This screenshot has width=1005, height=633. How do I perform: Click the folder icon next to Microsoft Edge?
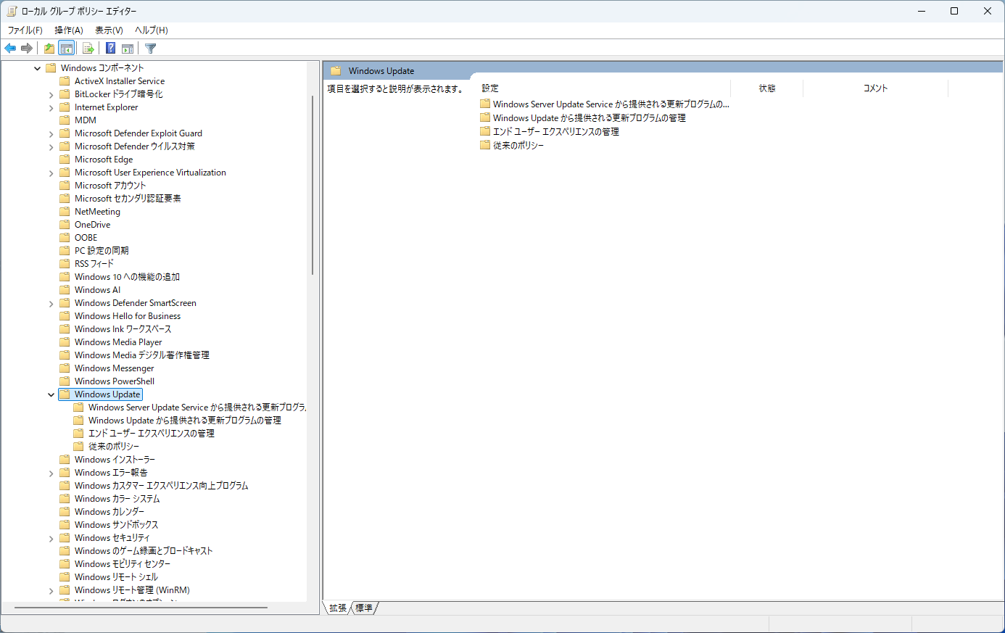tap(65, 160)
